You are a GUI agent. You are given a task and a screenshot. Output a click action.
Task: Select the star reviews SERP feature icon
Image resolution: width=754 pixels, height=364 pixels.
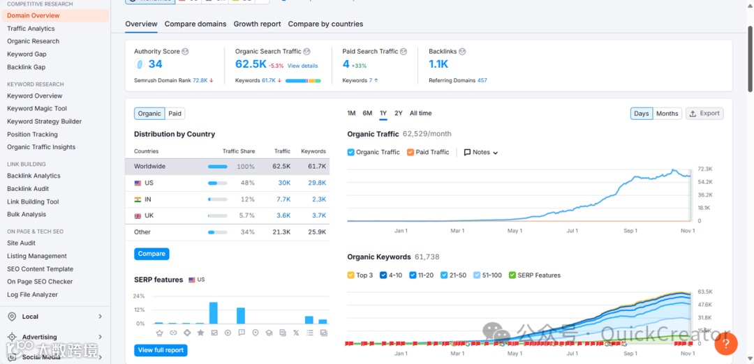pyautogui.click(x=200, y=333)
